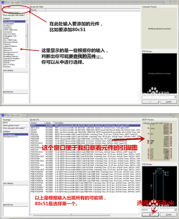
Task: Select the 83C654 device row
Action: [x=85, y=132]
